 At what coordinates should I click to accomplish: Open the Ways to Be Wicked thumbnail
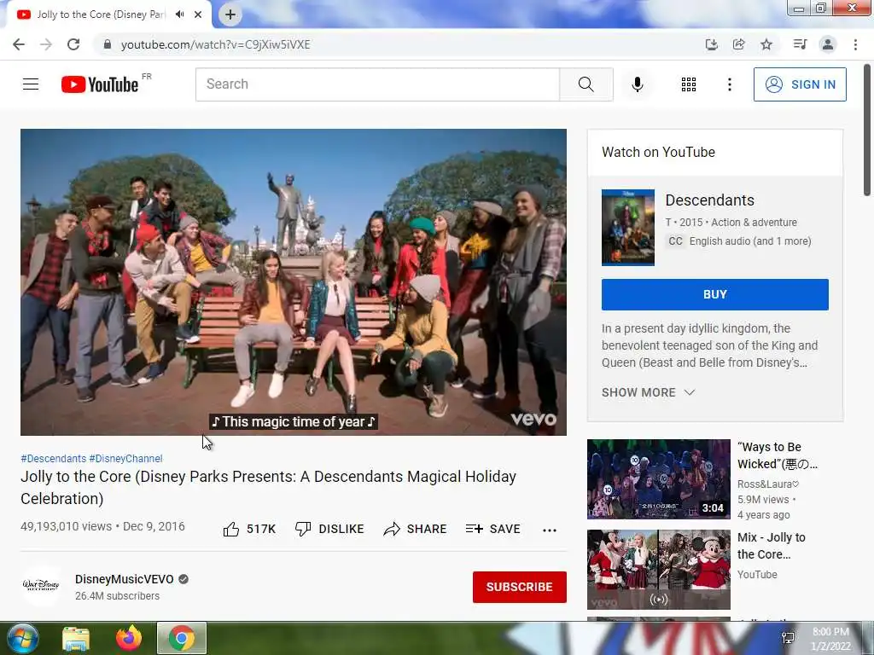[x=658, y=479]
